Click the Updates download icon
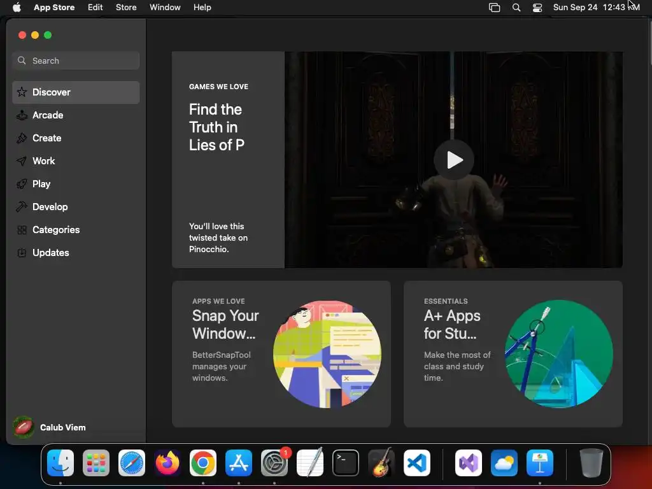Image resolution: width=652 pixels, height=489 pixels. coord(22,252)
